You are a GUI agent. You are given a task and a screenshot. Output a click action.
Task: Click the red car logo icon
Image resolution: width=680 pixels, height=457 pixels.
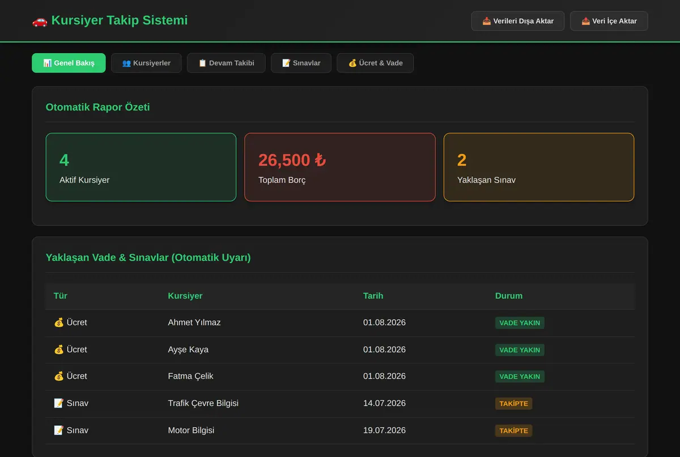[40, 21]
